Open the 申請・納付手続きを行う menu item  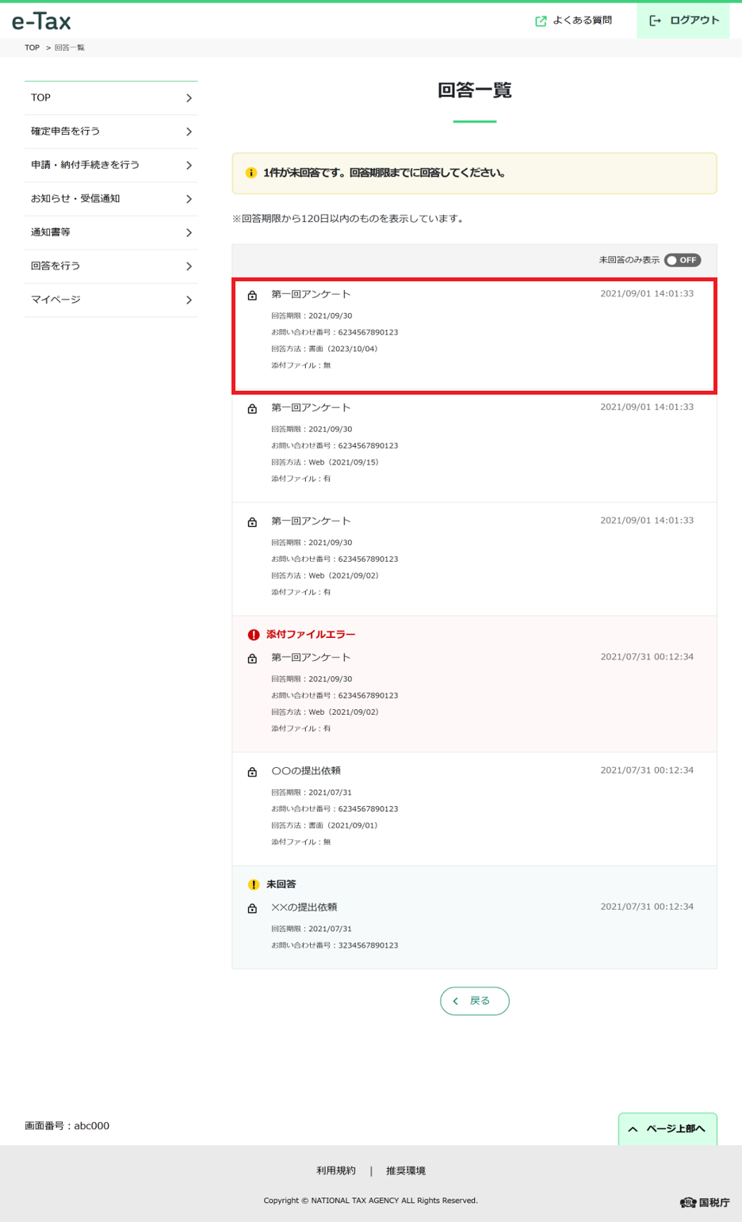111,165
